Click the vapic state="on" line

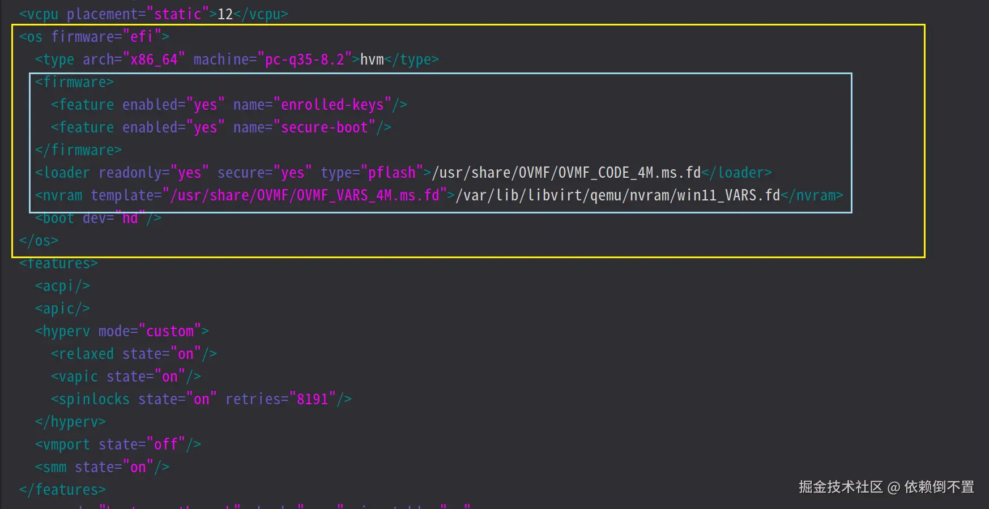126,377
